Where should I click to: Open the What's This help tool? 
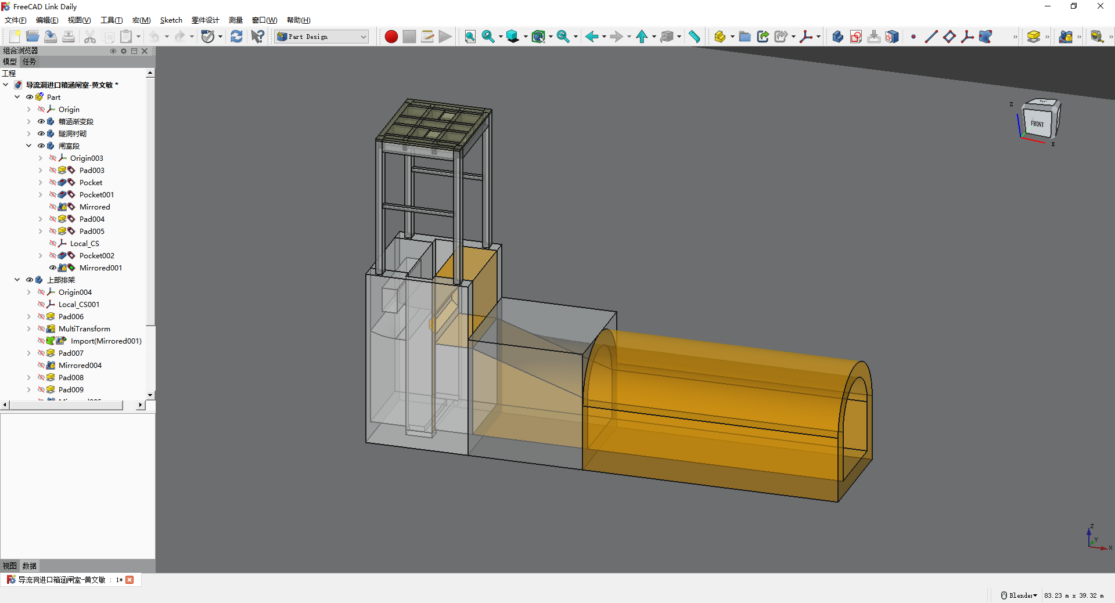pos(257,37)
